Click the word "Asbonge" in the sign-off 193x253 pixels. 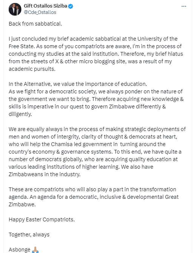pos(19,250)
